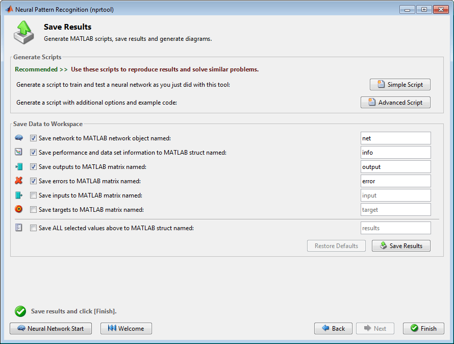
Task: Click the inputs arrow icon
Action: coord(19,195)
